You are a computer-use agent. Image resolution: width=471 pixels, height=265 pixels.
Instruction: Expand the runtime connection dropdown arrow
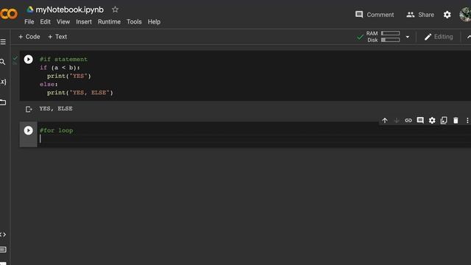pos(407,37)
